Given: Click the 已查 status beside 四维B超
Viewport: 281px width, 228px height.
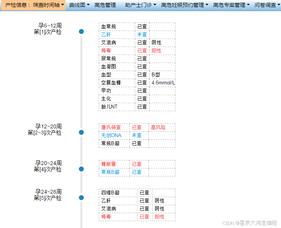Looking at the screenshot, I should 144,192.
